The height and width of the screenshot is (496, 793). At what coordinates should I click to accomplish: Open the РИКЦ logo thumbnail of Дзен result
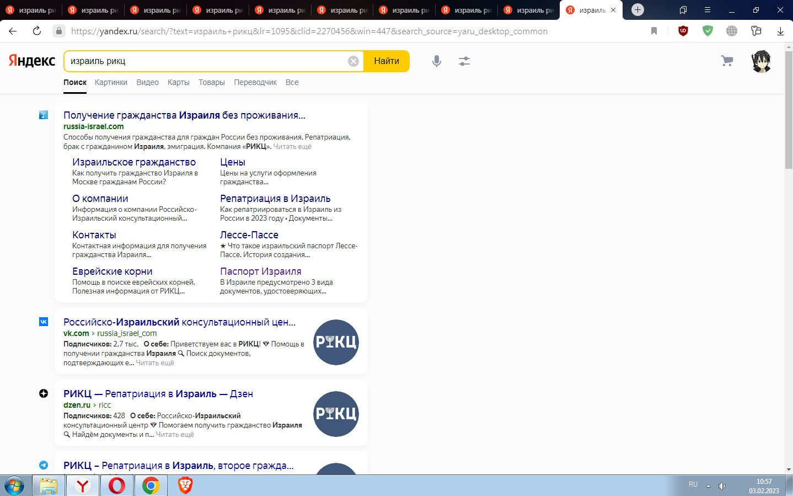(336, 414)
